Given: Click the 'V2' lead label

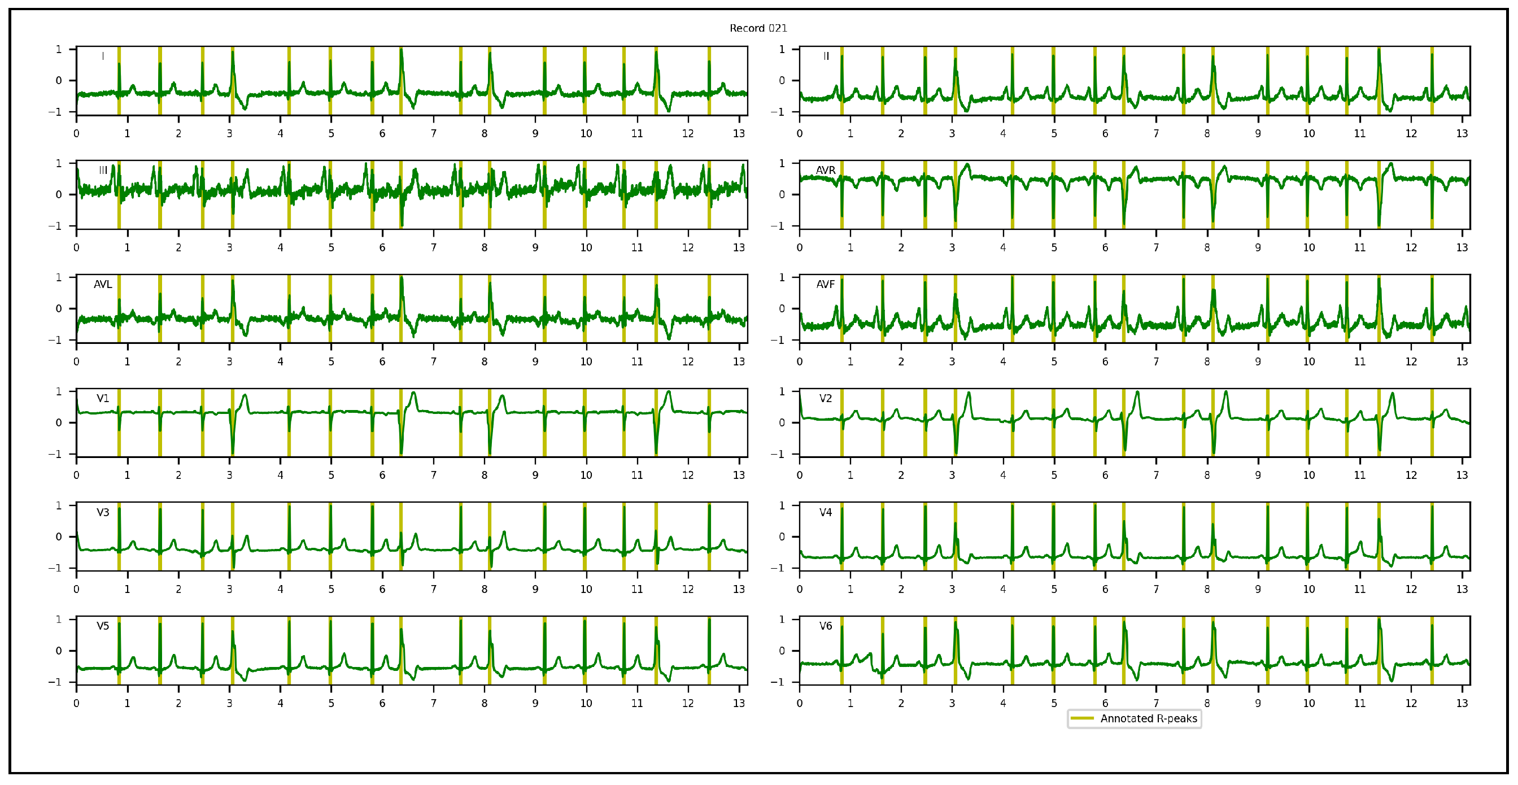Looking at the screenshot, I should click(825, 398).
